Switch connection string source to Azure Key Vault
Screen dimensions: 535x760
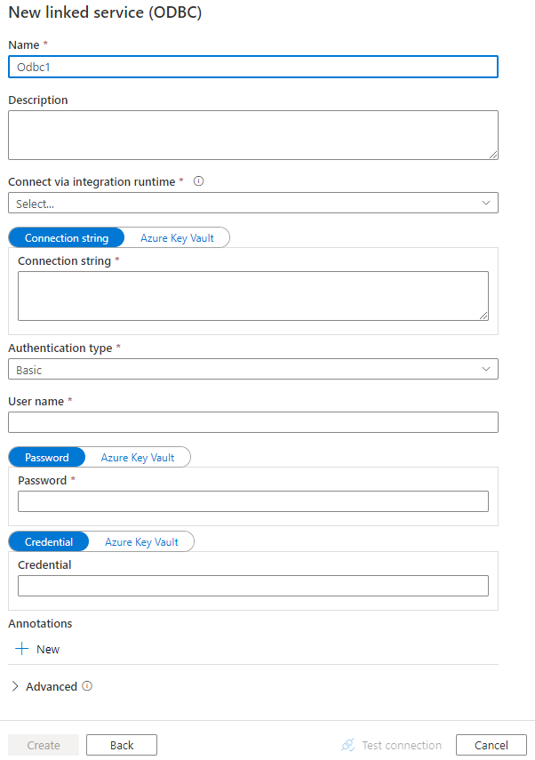coord(175,237)
